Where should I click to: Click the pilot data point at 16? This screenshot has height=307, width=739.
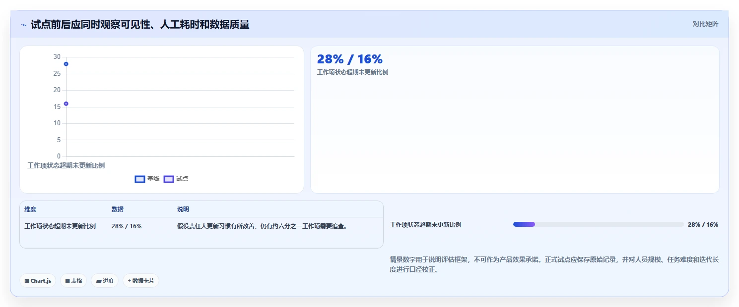coord(66,103)
